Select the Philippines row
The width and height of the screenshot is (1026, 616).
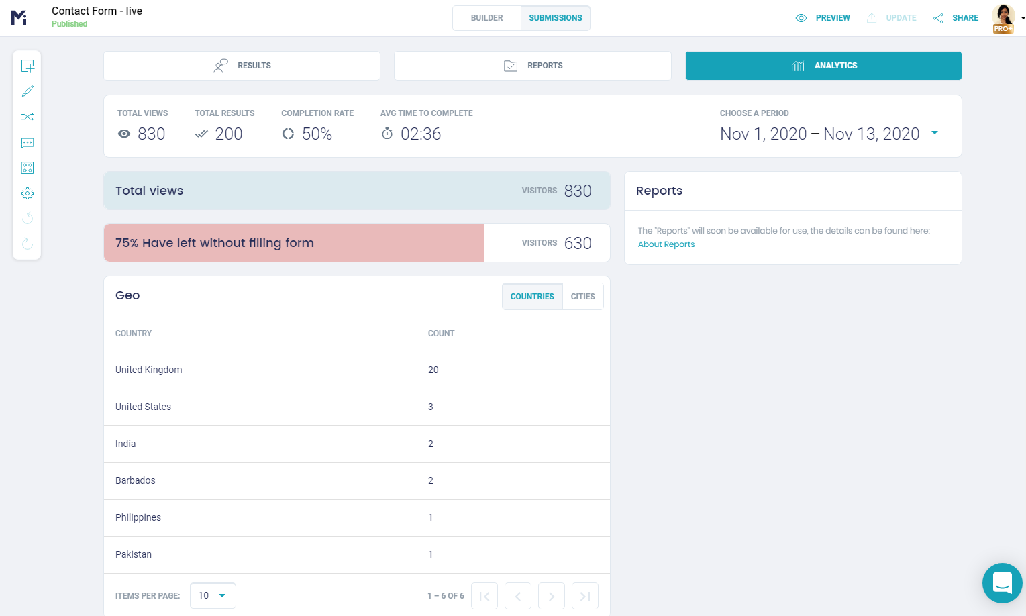point(357,518)
